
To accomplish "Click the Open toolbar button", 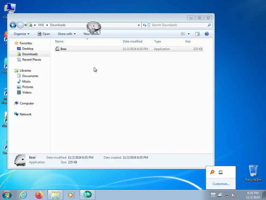I will (44, 34).
